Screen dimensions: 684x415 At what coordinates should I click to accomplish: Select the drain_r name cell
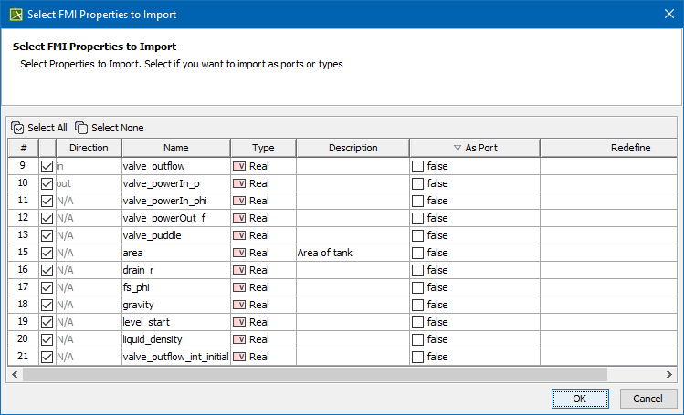tap(175, 270)
